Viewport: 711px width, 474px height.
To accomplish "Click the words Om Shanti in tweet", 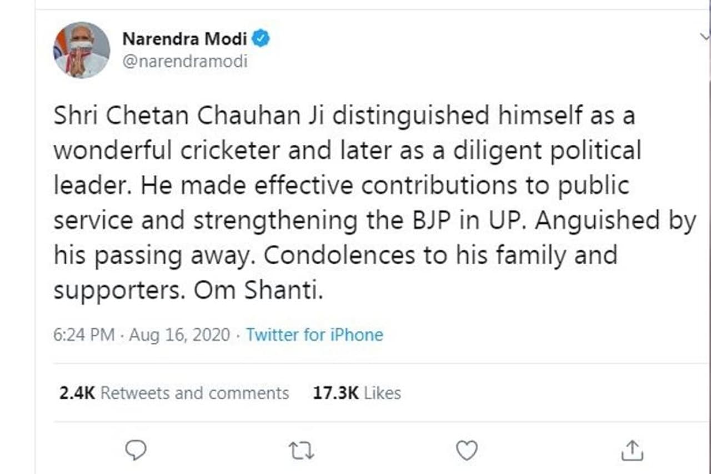I will pos(257,290).
